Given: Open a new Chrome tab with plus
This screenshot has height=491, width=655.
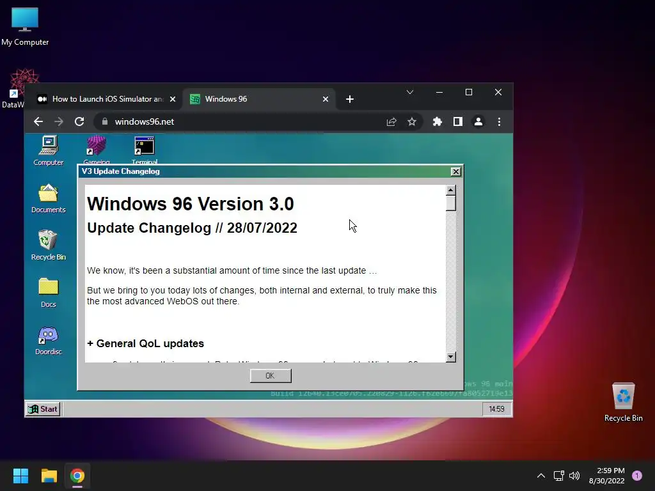Looking at the screenshot, I should (x=350, y=99).
